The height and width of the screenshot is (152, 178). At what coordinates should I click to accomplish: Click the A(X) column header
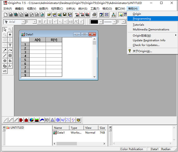pos(38,40)
